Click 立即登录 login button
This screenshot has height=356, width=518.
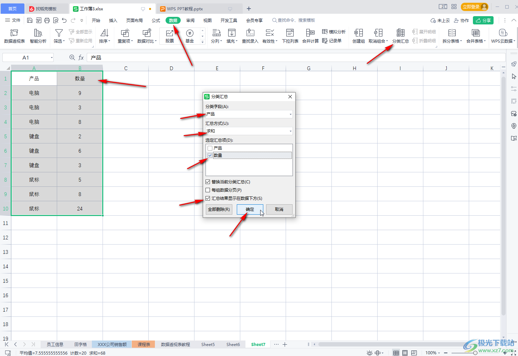[x=475, y=7]
